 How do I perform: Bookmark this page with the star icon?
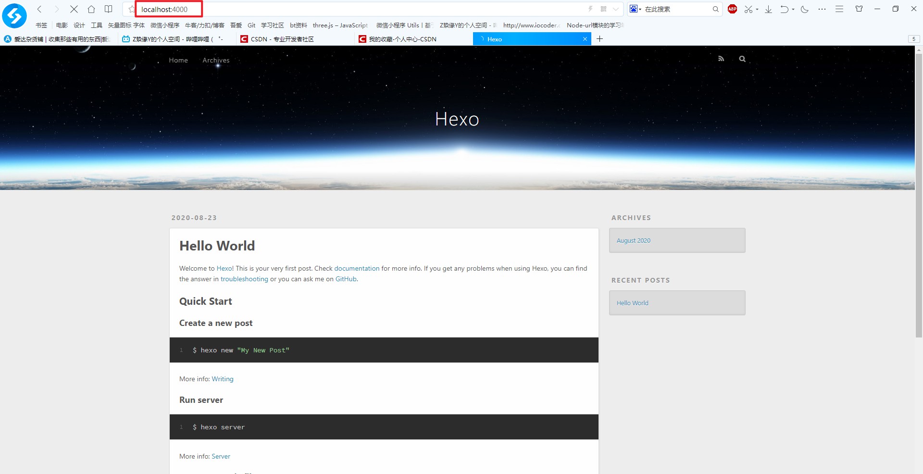click(x=132, y=9)
